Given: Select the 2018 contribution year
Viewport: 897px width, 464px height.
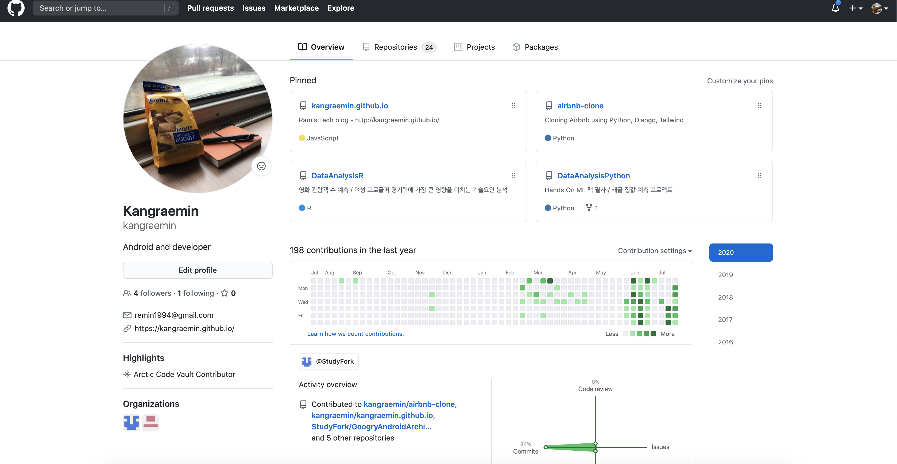Looking at the screenshot, I should (x=725, y=297).
